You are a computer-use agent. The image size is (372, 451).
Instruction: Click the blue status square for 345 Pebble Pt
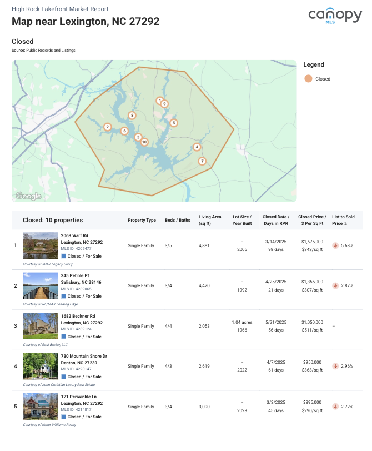pyautogui.click(x=63, y=296)
